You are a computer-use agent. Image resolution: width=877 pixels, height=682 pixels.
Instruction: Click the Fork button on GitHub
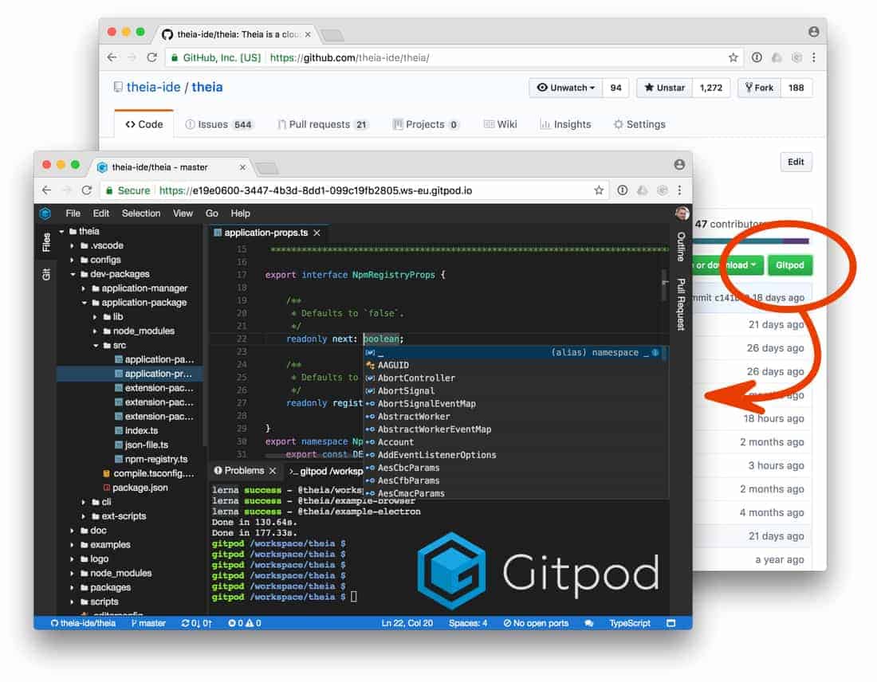tap(759, 88)
